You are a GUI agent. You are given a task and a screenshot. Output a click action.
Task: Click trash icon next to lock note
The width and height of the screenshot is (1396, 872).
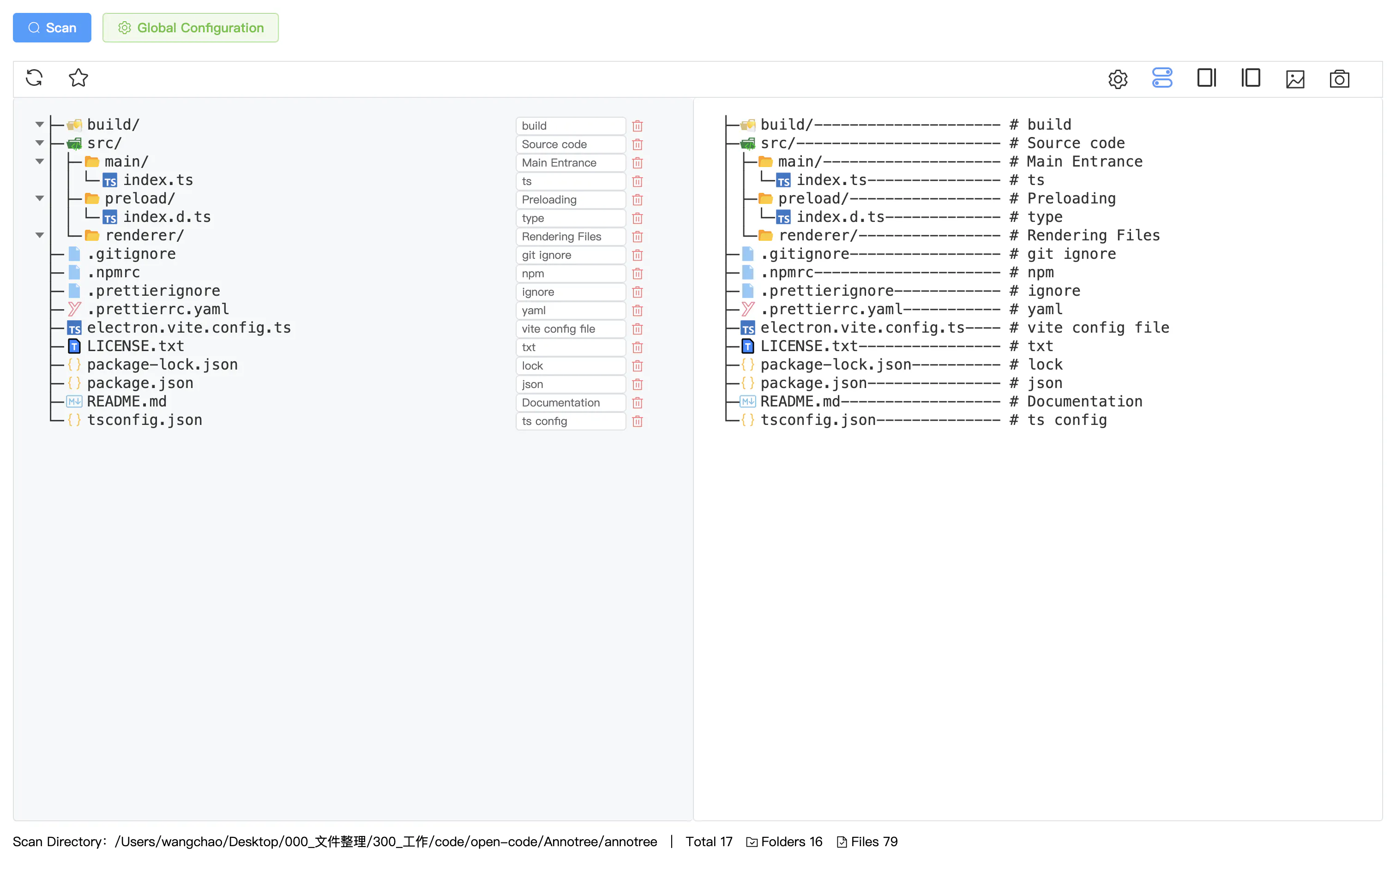pos(638,365)
